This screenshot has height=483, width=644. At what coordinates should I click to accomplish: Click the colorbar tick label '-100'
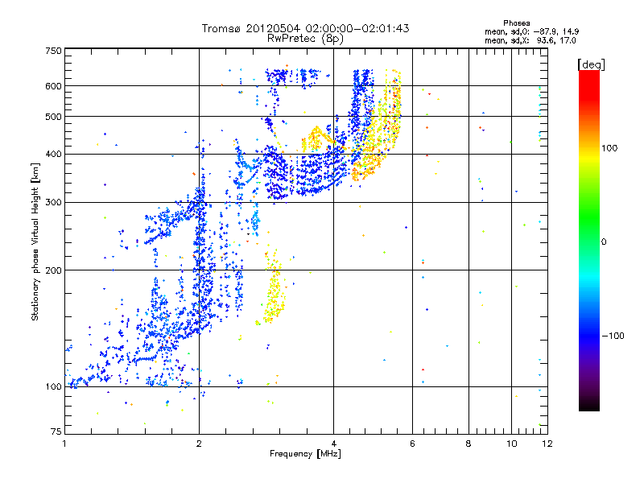point(613,336)
